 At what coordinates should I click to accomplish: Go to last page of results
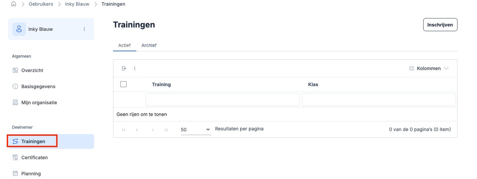pos(166,130)
